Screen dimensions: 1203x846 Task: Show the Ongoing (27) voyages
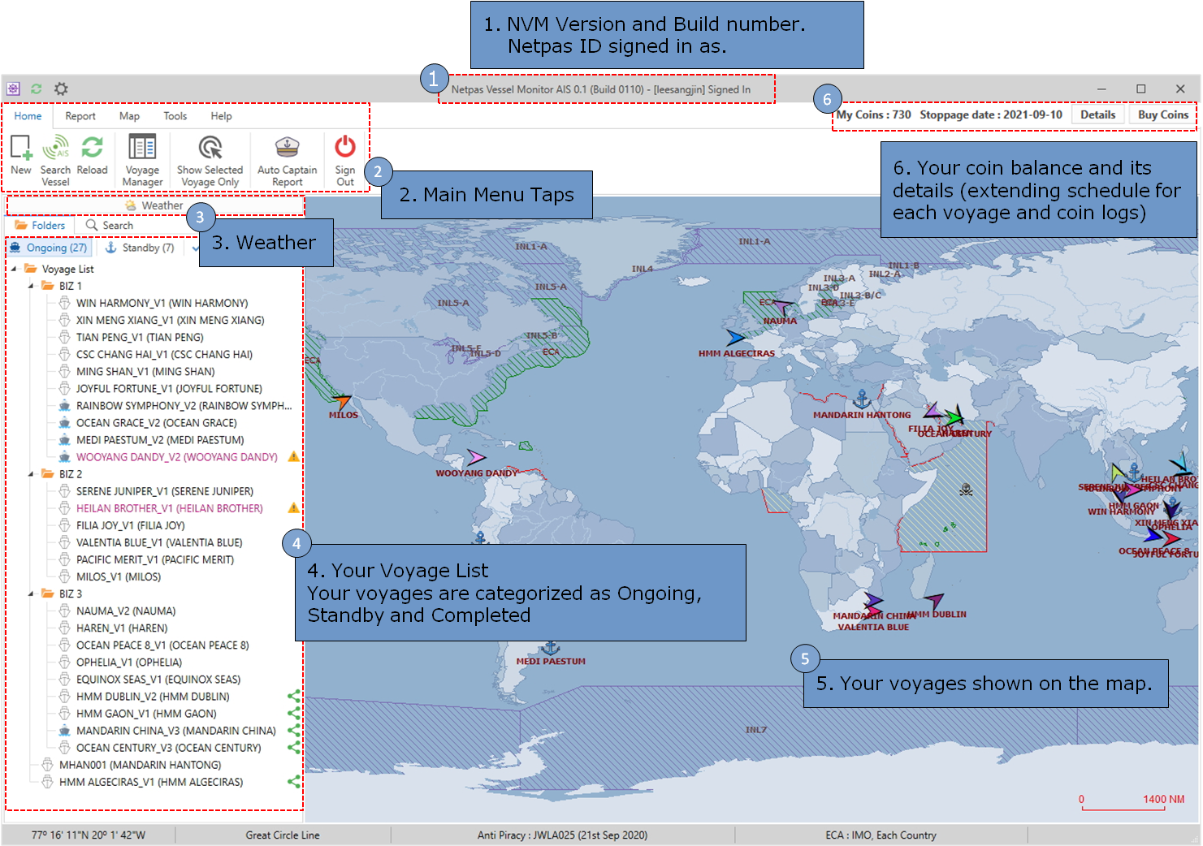pyautogui.click(x=48, y=248)
